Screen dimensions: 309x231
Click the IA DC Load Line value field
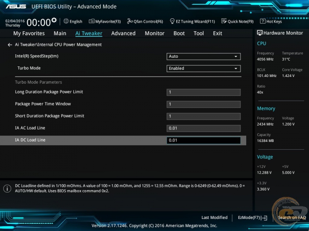pyautogui.click(x=203, y=140)
